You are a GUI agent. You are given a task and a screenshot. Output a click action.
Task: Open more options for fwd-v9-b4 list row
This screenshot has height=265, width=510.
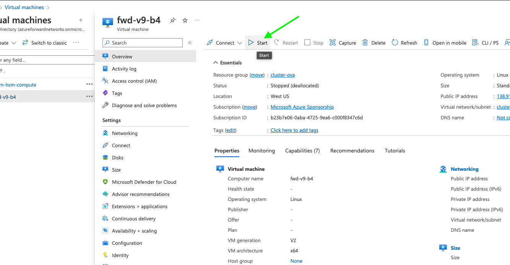tap(89, 97)
